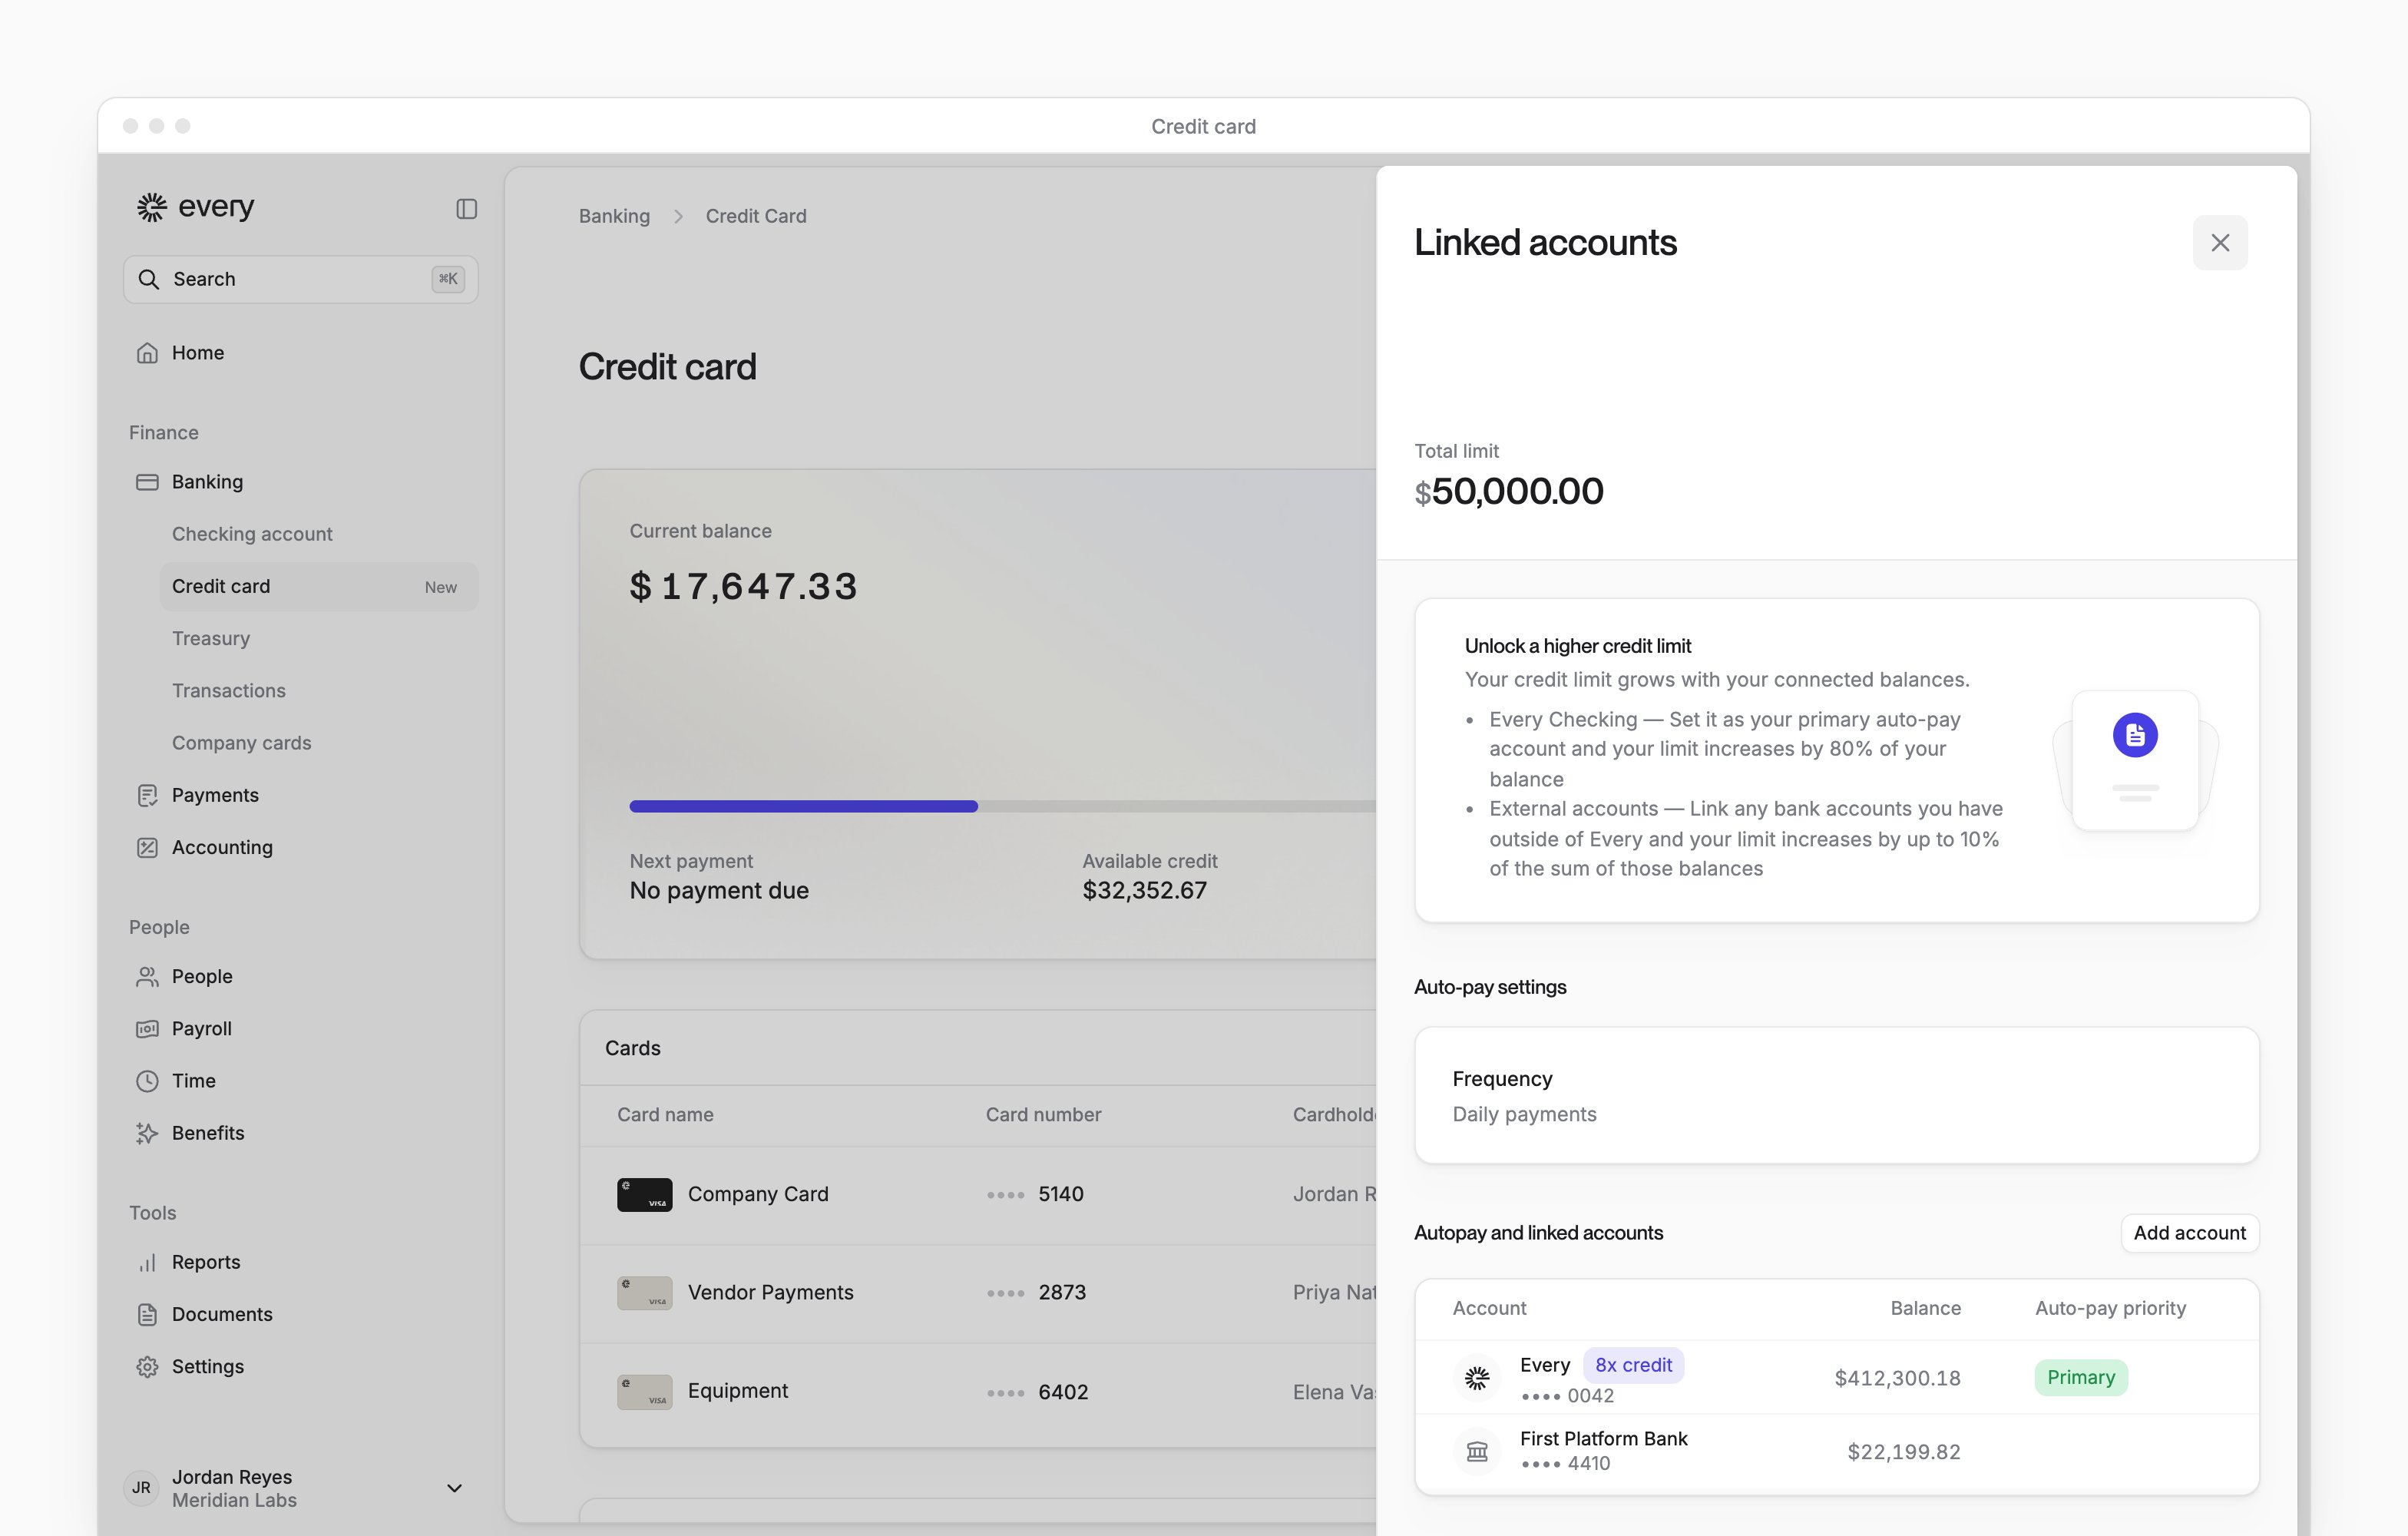Click Add account button

point(2189,1233)
